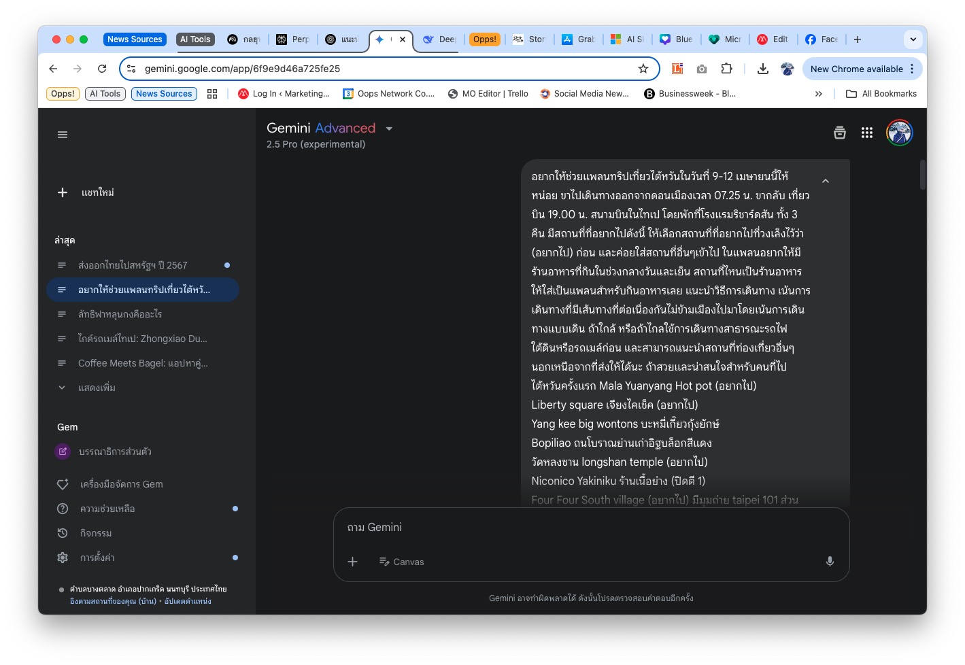
Task: Switch to the Blue browser tab
Action: click(677, 39)
